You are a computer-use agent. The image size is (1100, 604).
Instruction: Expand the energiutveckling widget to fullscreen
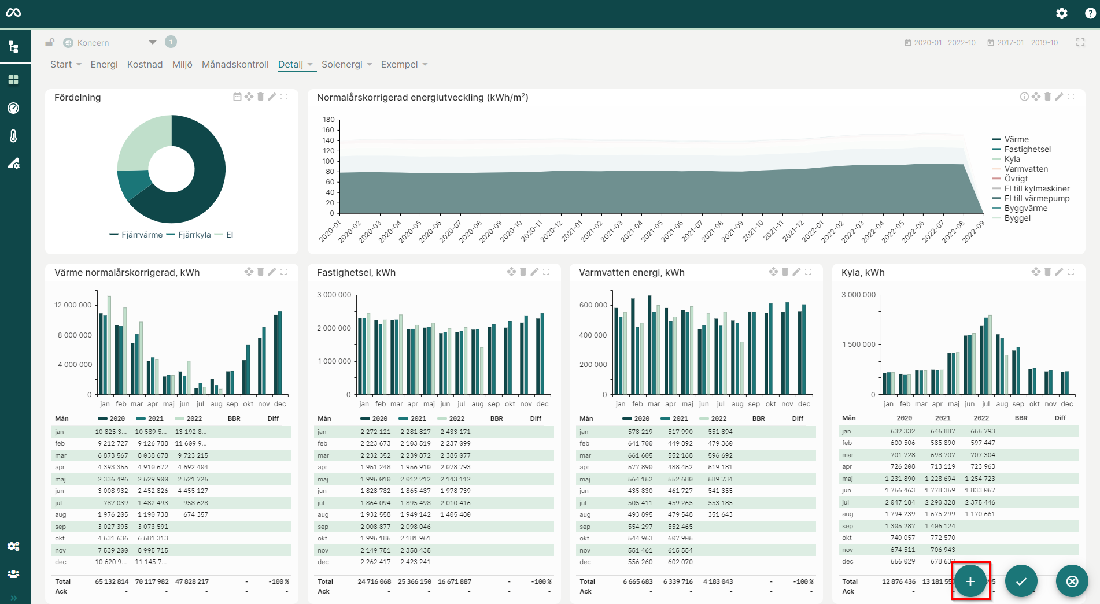(x=1071, y=97)
